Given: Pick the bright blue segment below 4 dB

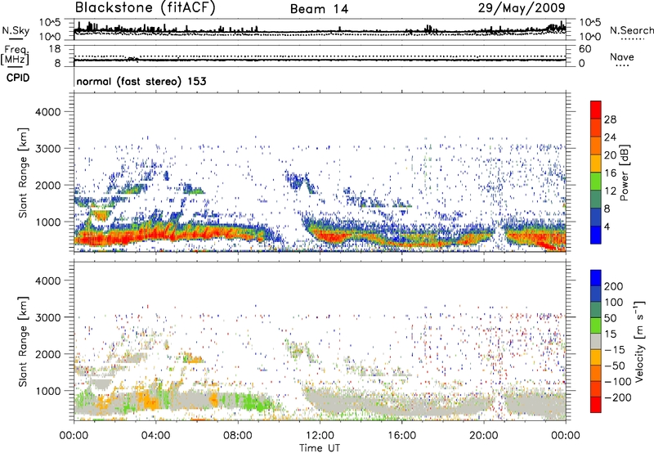Looking at the screenshot, I should 596,235.
